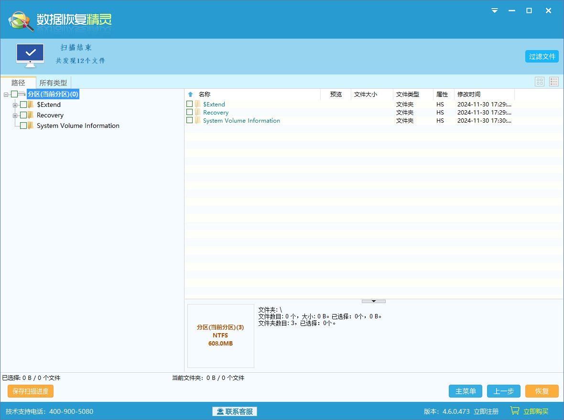Viewport: 564px width, 420px height.
Task: Switch to the 所有类型 tab
Action: pyautogui.click(x=53, y=83)
